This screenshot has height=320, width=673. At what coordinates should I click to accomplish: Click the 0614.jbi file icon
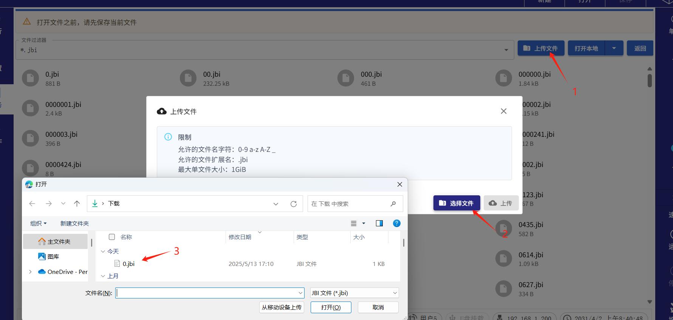[503, 259]
